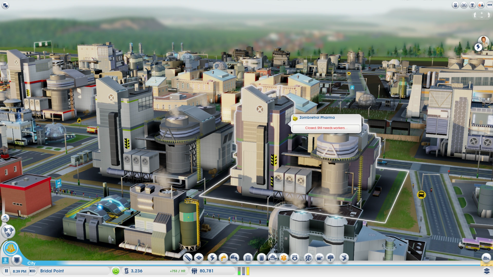This screenshot has height=277, width=493.
Task: Open the mystery Sim help icon
Action: 5,261
